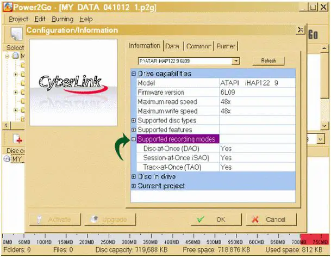The width and height of the screenshot is (331, 257).
Task: Click scroll down arrow in main window
Action: tap(324, 126)
